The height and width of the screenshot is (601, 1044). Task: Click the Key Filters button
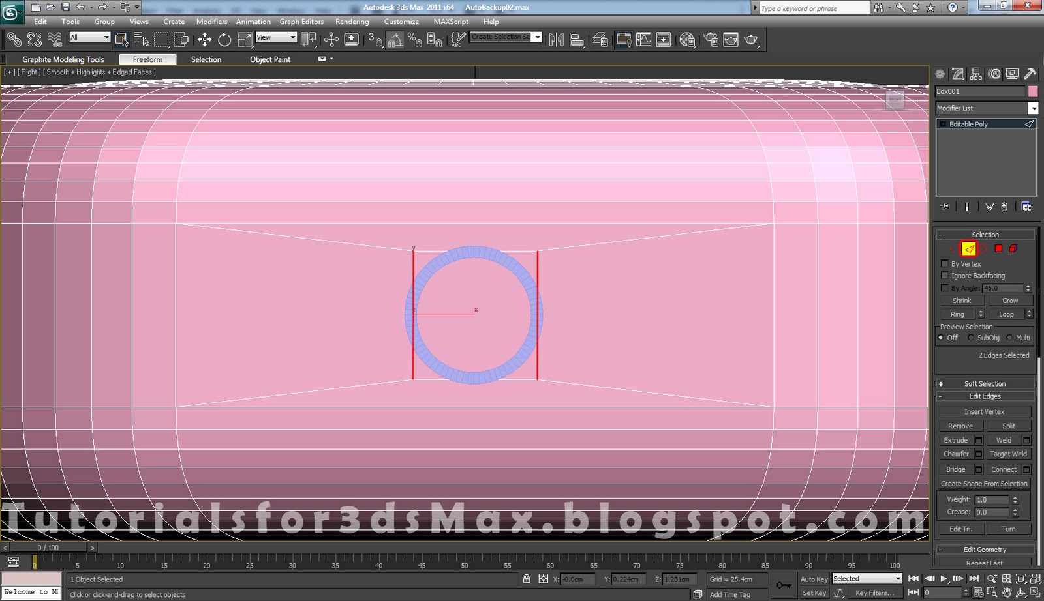tap(875, 593)
